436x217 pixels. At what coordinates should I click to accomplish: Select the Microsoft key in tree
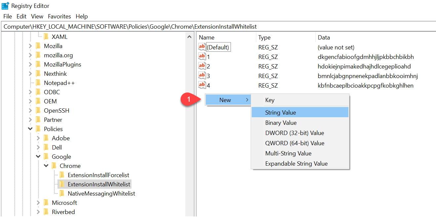tap(64, 203)
